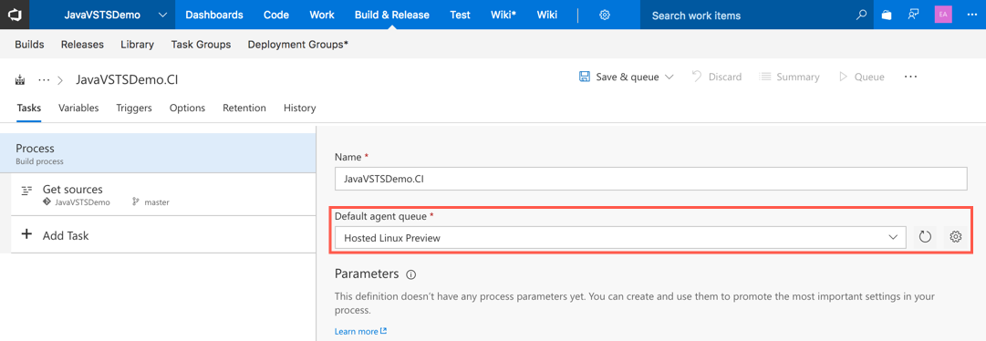This screenshot has height=341, width=986.
Task: Open the Code hub
Action: pyautogui.click(x=276, y=15)
